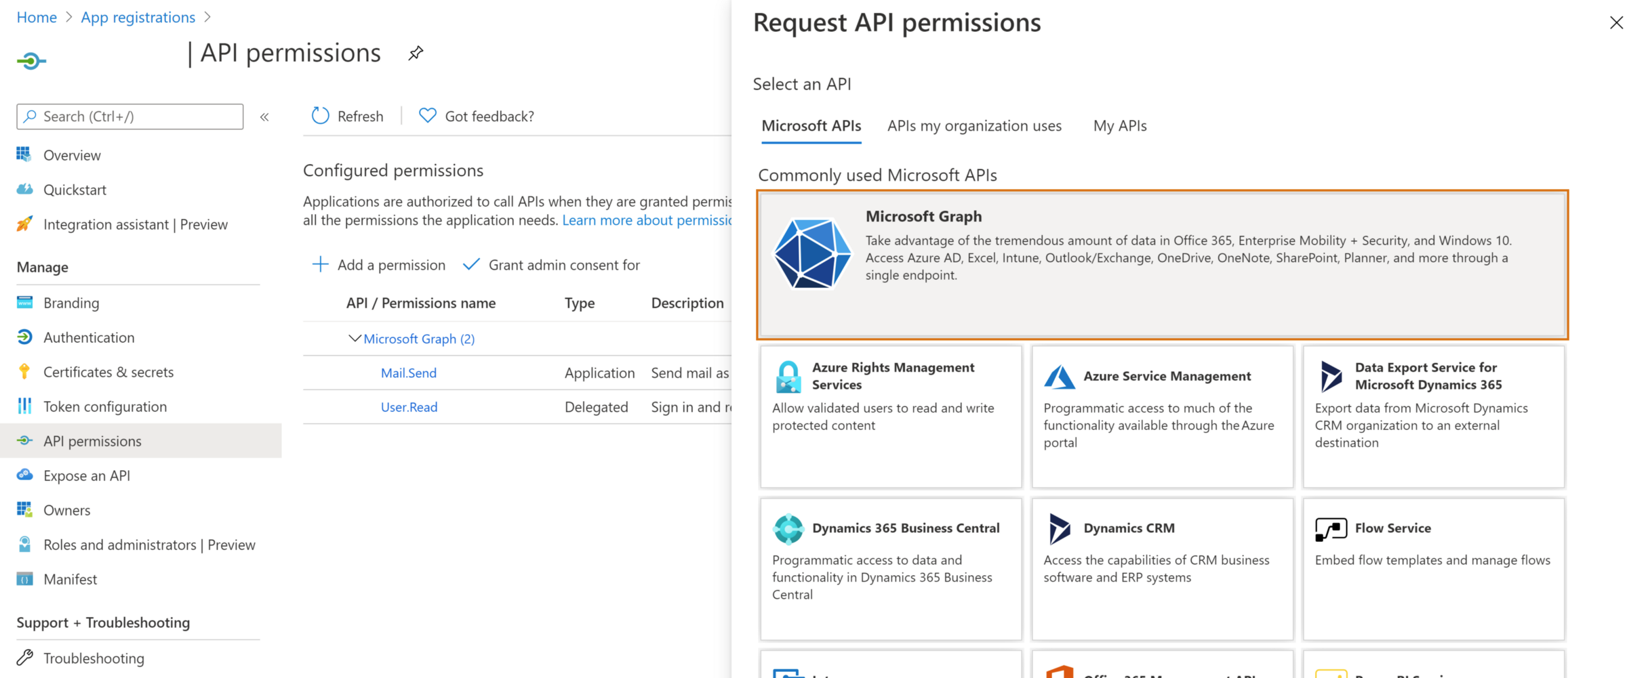This screenshot has height=678, width=1627.
Task: Click the Search (Ctrl+/) input field
Action: tap(130, 116)
